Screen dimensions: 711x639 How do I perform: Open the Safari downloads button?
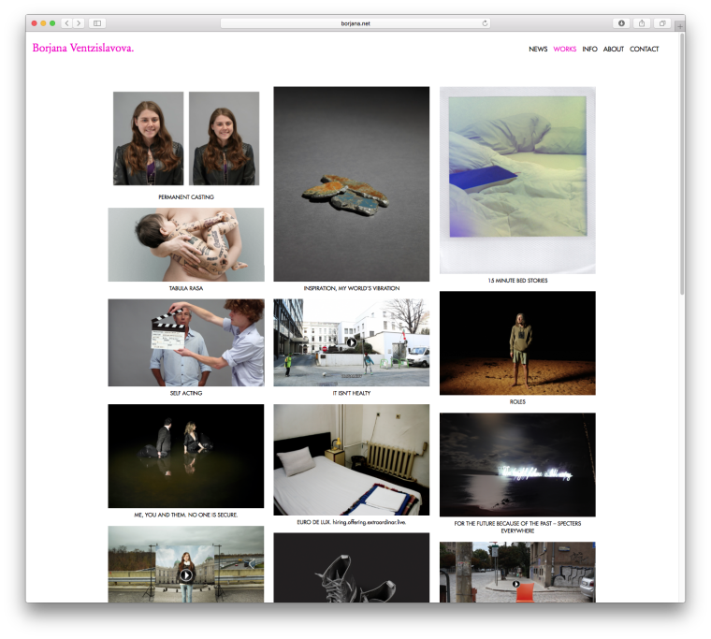[x=621, y=22]
